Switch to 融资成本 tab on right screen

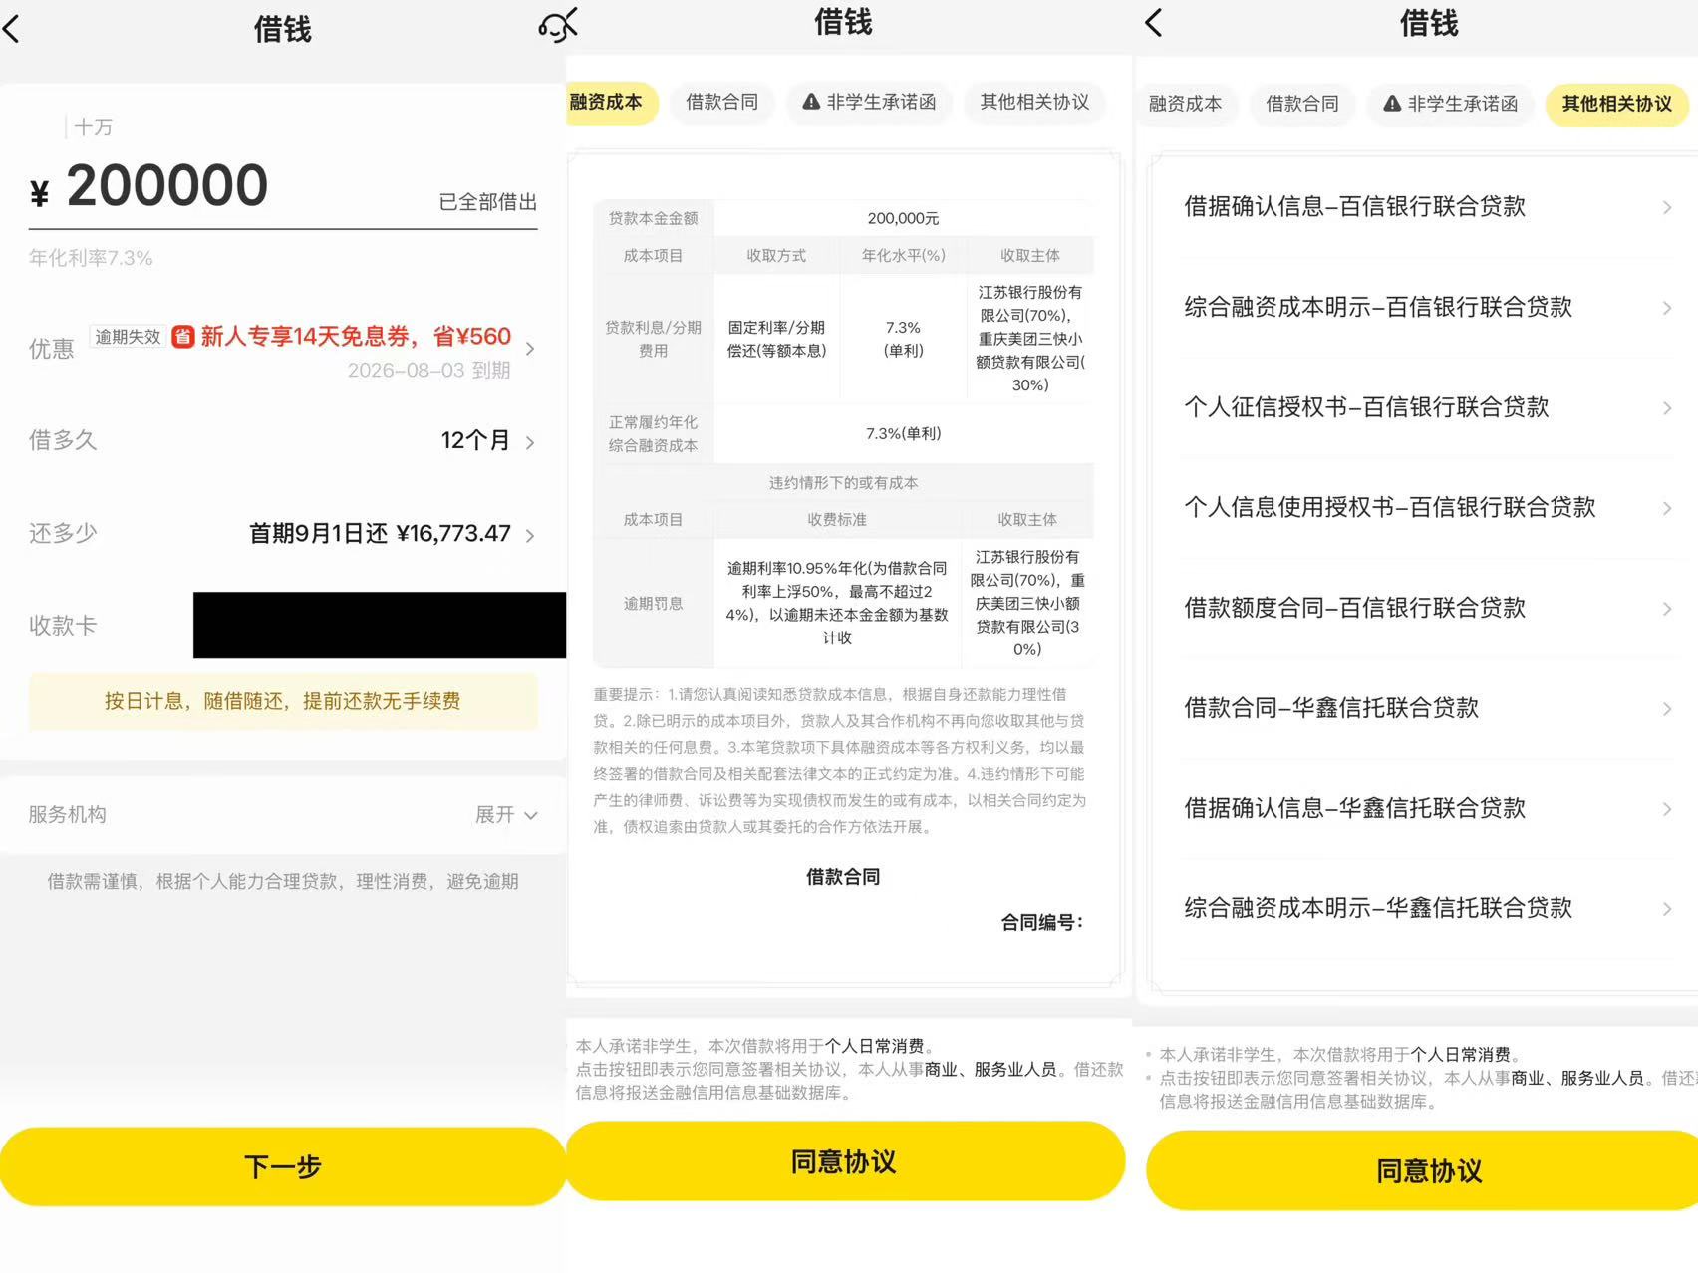point(1185,104)
